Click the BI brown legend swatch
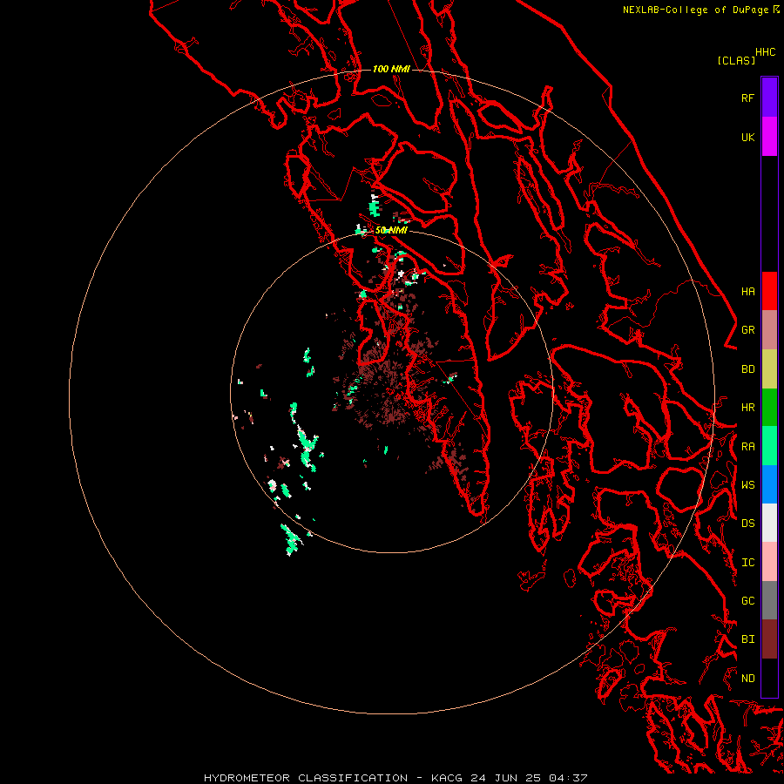784x784 pixels. 769,639
